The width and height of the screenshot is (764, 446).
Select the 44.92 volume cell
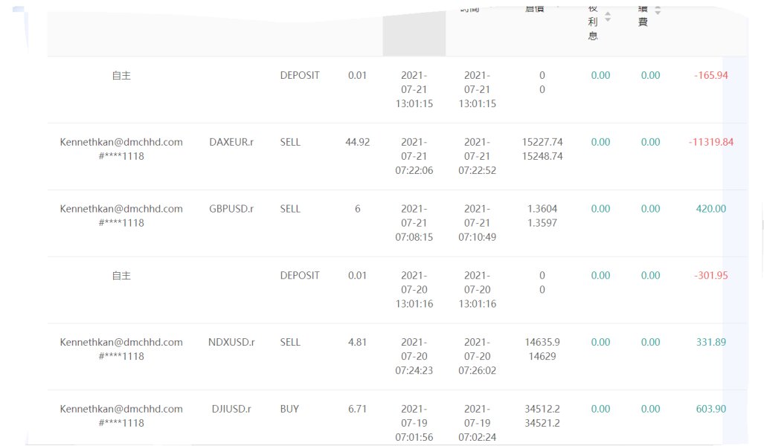pyautogui.click(x=358, y=142)
